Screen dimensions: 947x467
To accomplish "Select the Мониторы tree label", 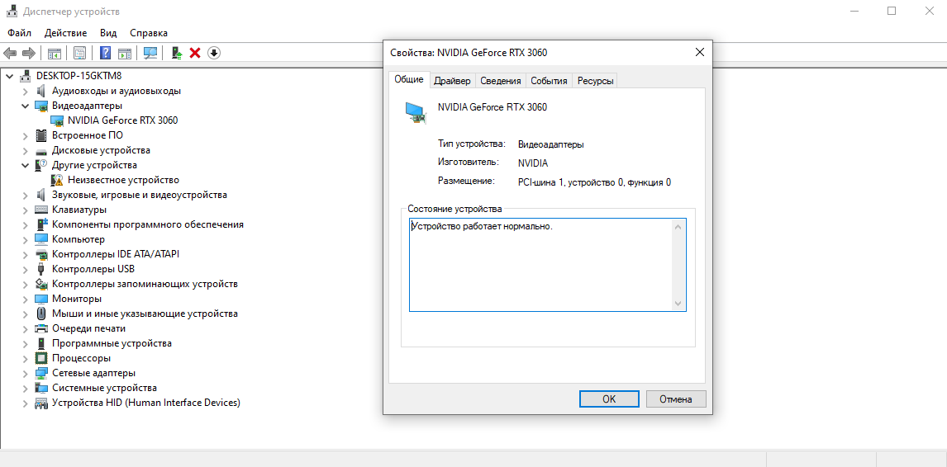I will [x=77, y=299].
